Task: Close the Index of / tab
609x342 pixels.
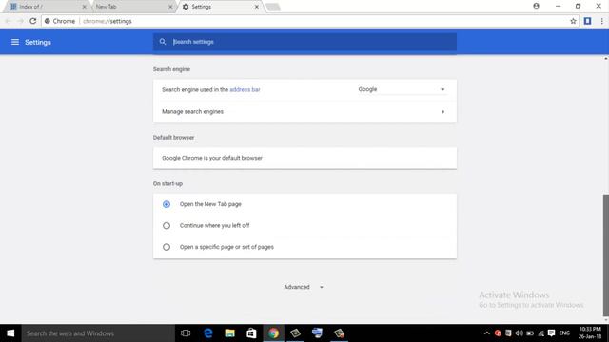Action: [x=85, y=7]
